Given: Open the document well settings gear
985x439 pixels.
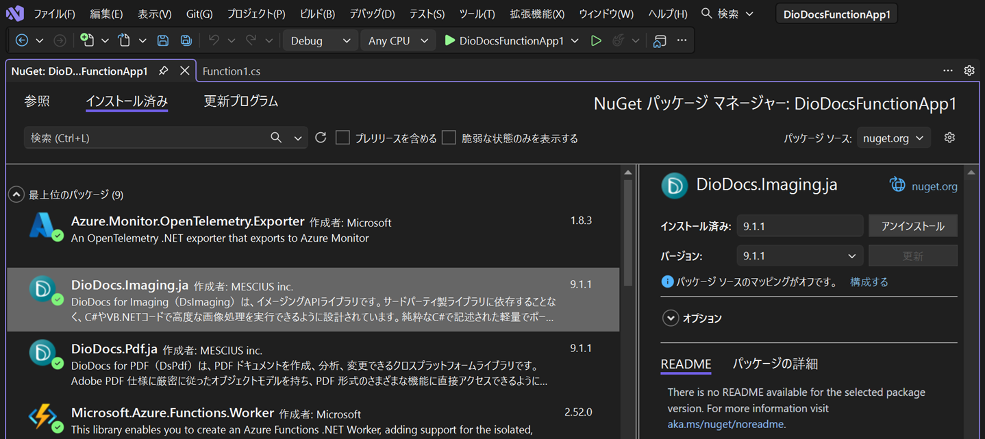Looking at the screenshot, I should tap(969, 71).
